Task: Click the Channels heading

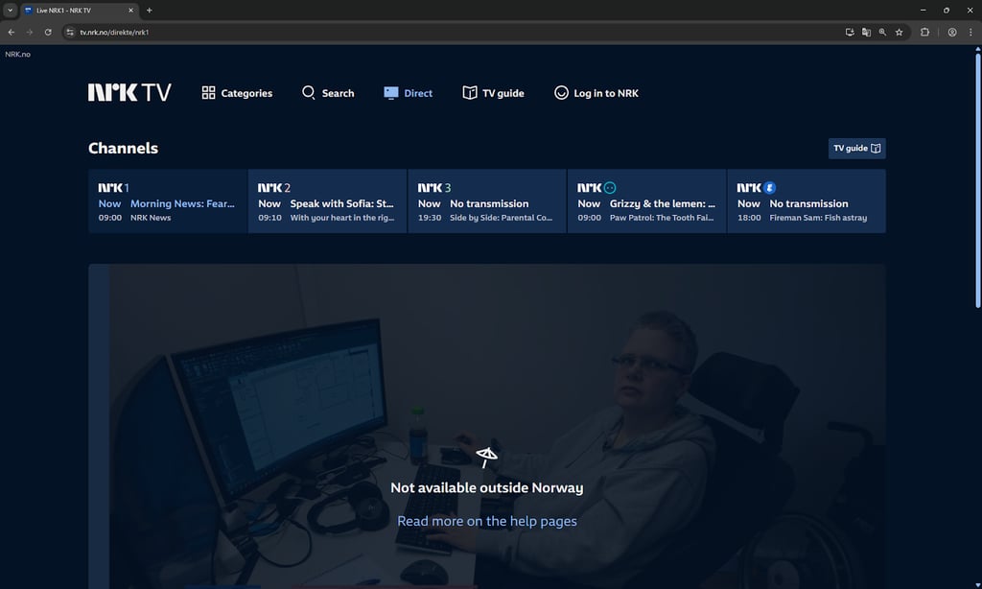Action: 123,149
